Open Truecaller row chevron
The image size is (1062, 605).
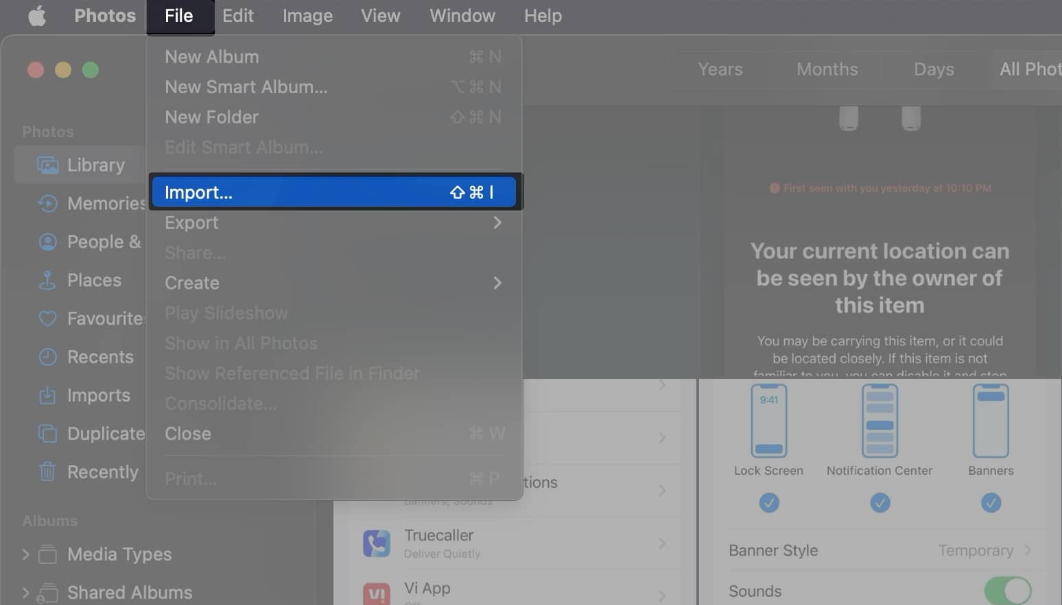662,543
